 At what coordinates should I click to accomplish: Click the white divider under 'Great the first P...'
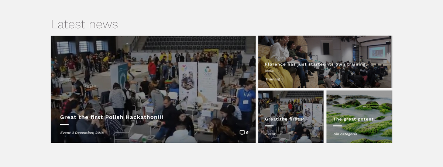(269, 126)
